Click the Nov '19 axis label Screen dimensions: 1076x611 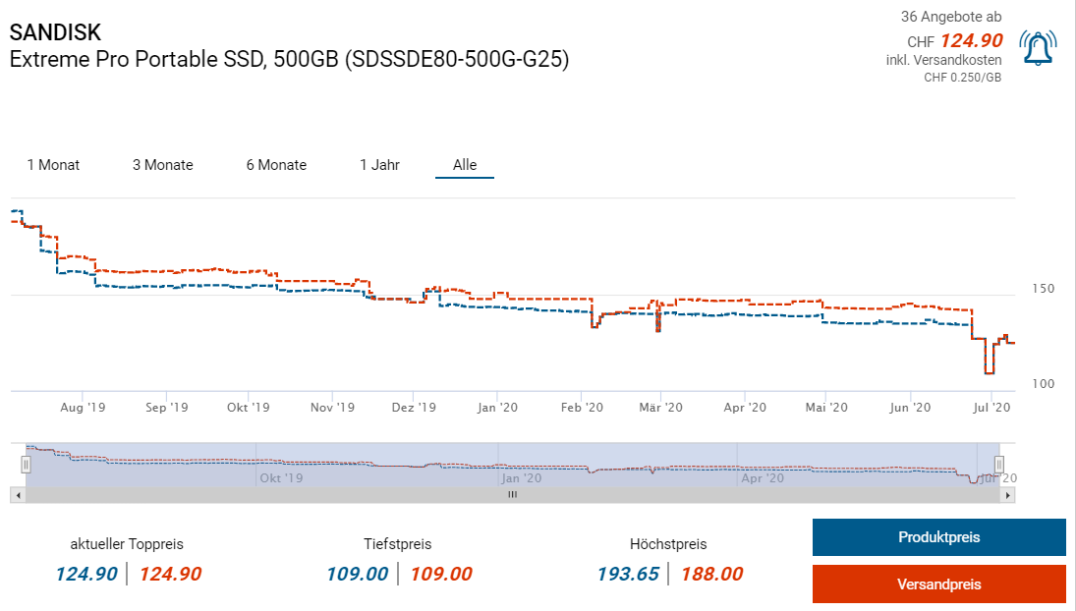click(332, 408)
